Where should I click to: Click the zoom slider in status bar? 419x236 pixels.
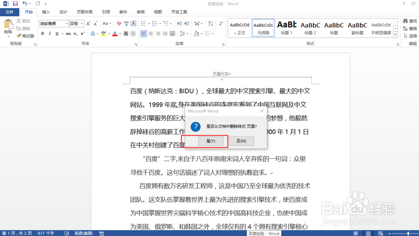pyautogui.click(x=408, y=233)
